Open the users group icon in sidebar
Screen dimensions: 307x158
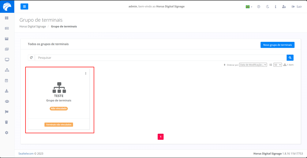[7, 101]
